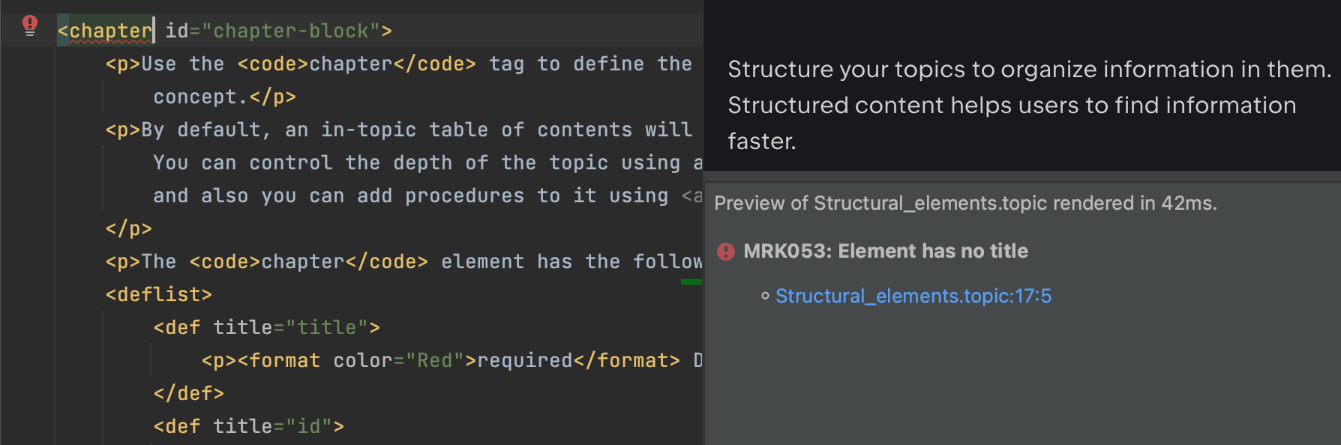Click the error icon beside MRK053 message

click(726, 252)
